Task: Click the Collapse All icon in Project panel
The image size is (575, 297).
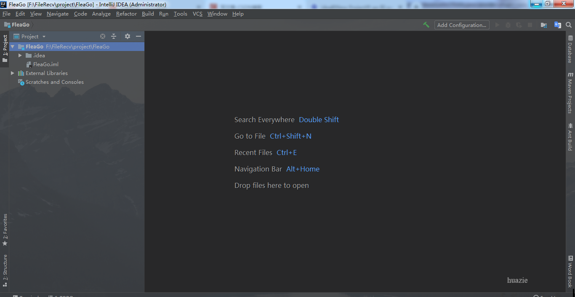Action: pyautogui.click(x=114, y=37)
